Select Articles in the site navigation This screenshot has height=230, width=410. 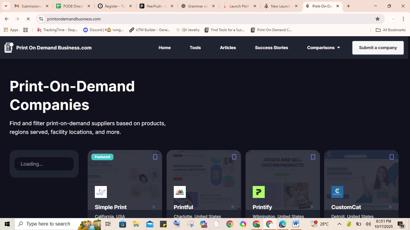[x=228, y=47]
